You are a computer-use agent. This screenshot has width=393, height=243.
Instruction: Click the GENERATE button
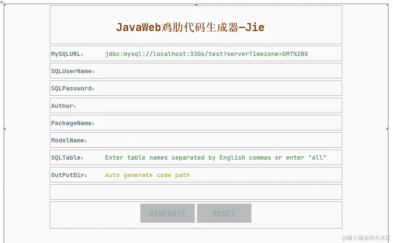167,213
